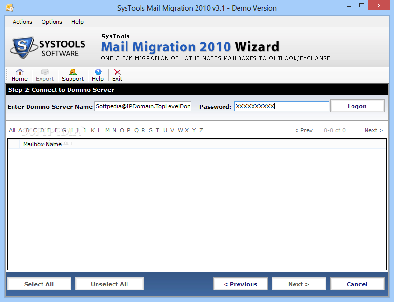Screen dimensions: 394x302
Task: Click the 0-0 of 0 page counter
Action: (335, 130)
